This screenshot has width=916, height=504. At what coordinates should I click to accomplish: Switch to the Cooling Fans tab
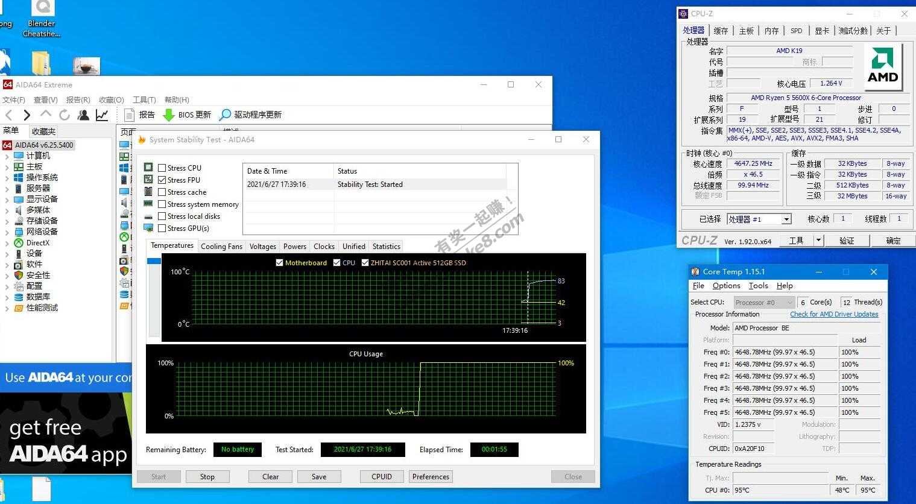(x=221, y=246)
